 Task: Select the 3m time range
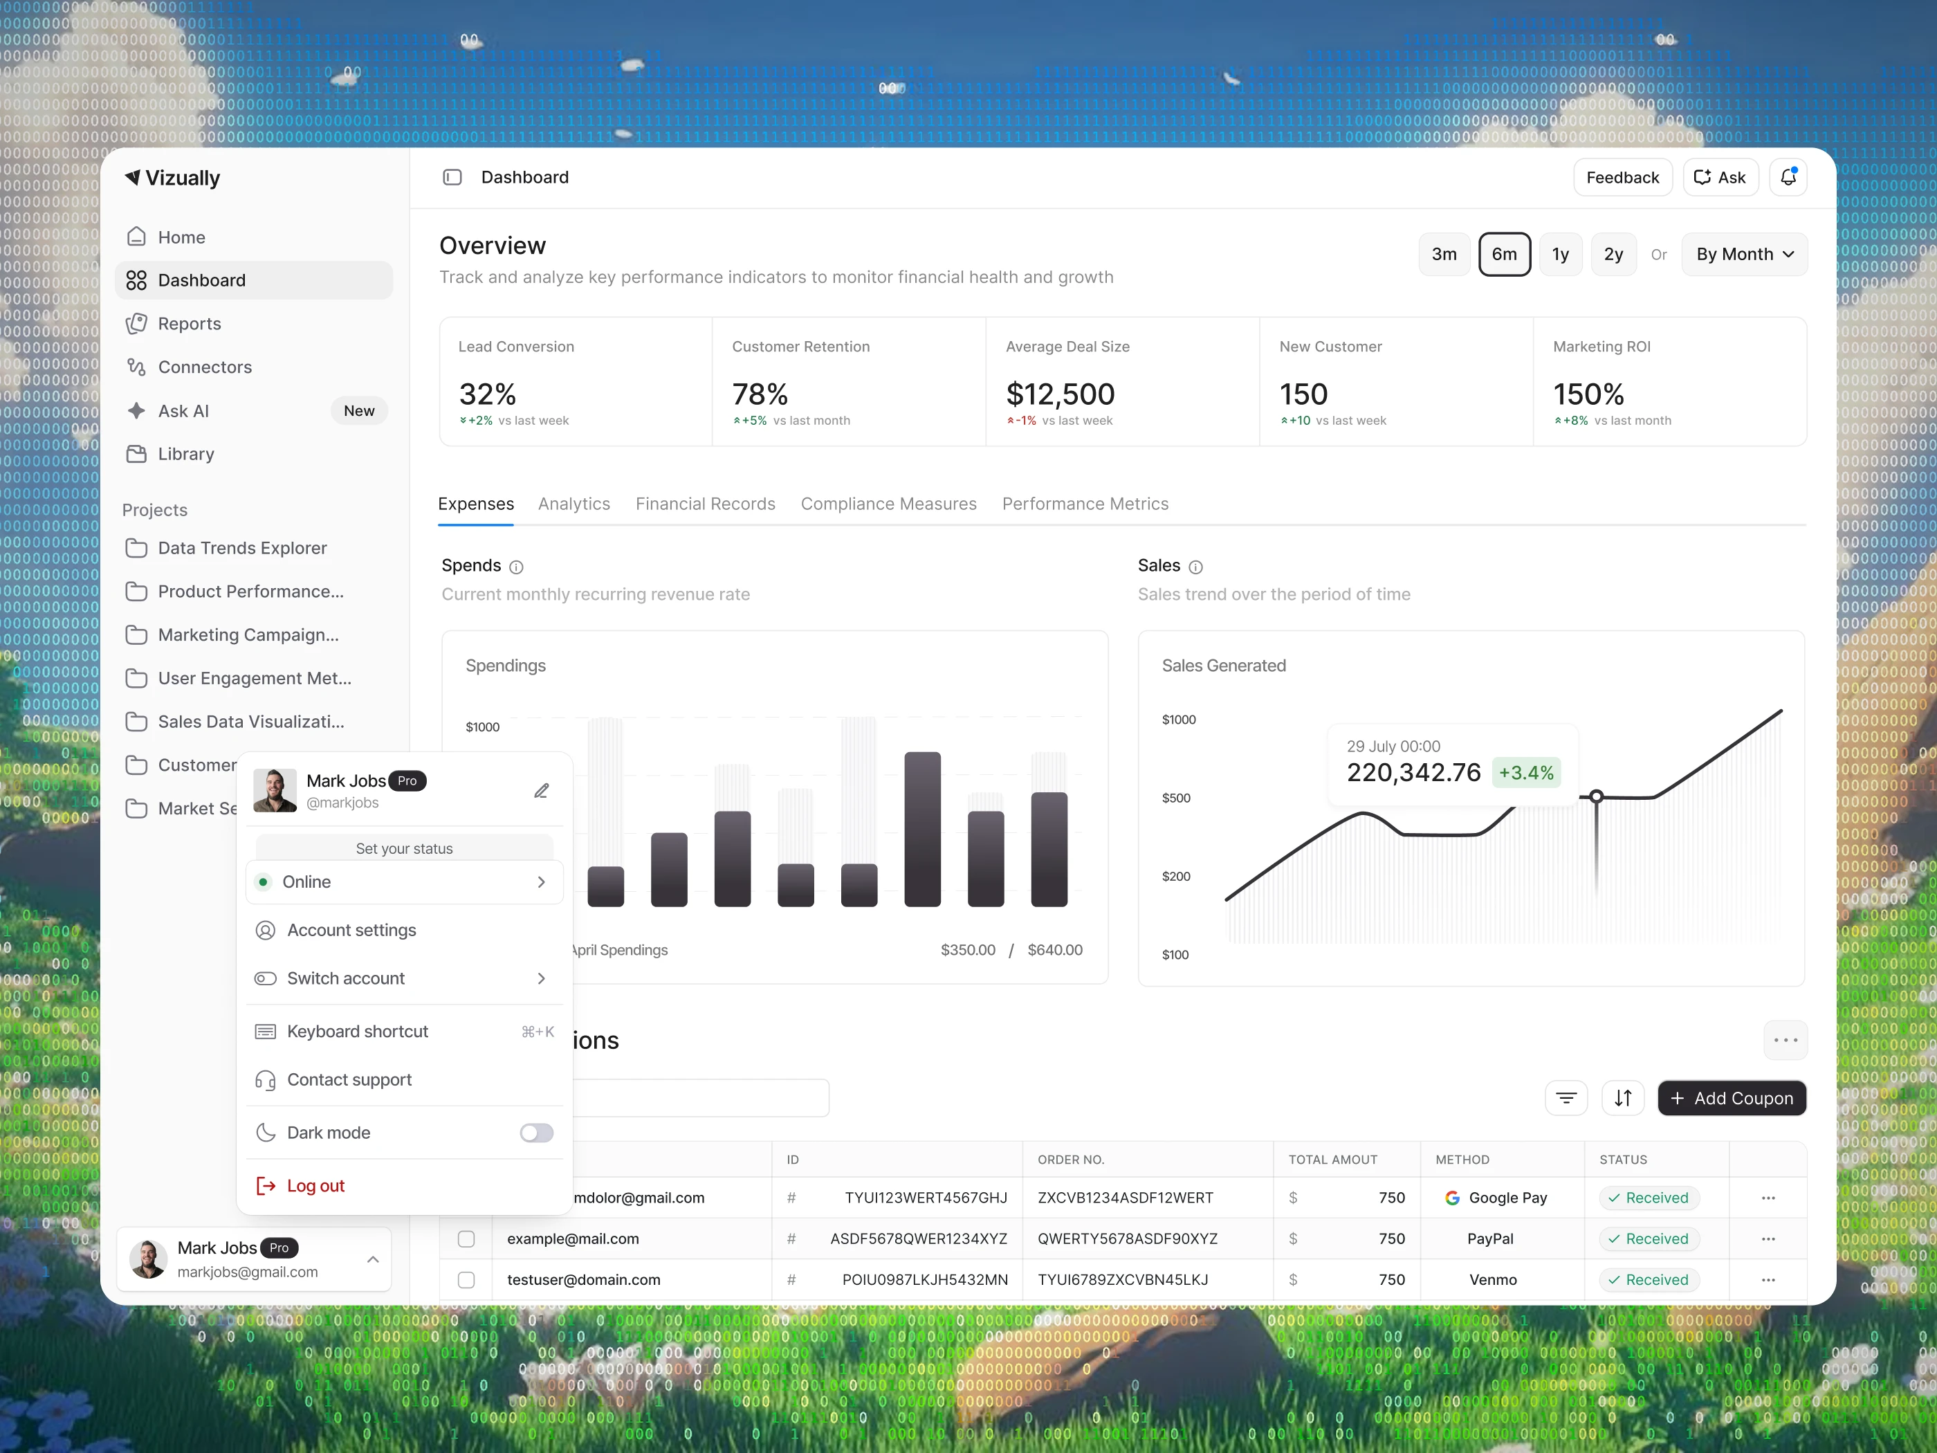(x=1444, y=254)
